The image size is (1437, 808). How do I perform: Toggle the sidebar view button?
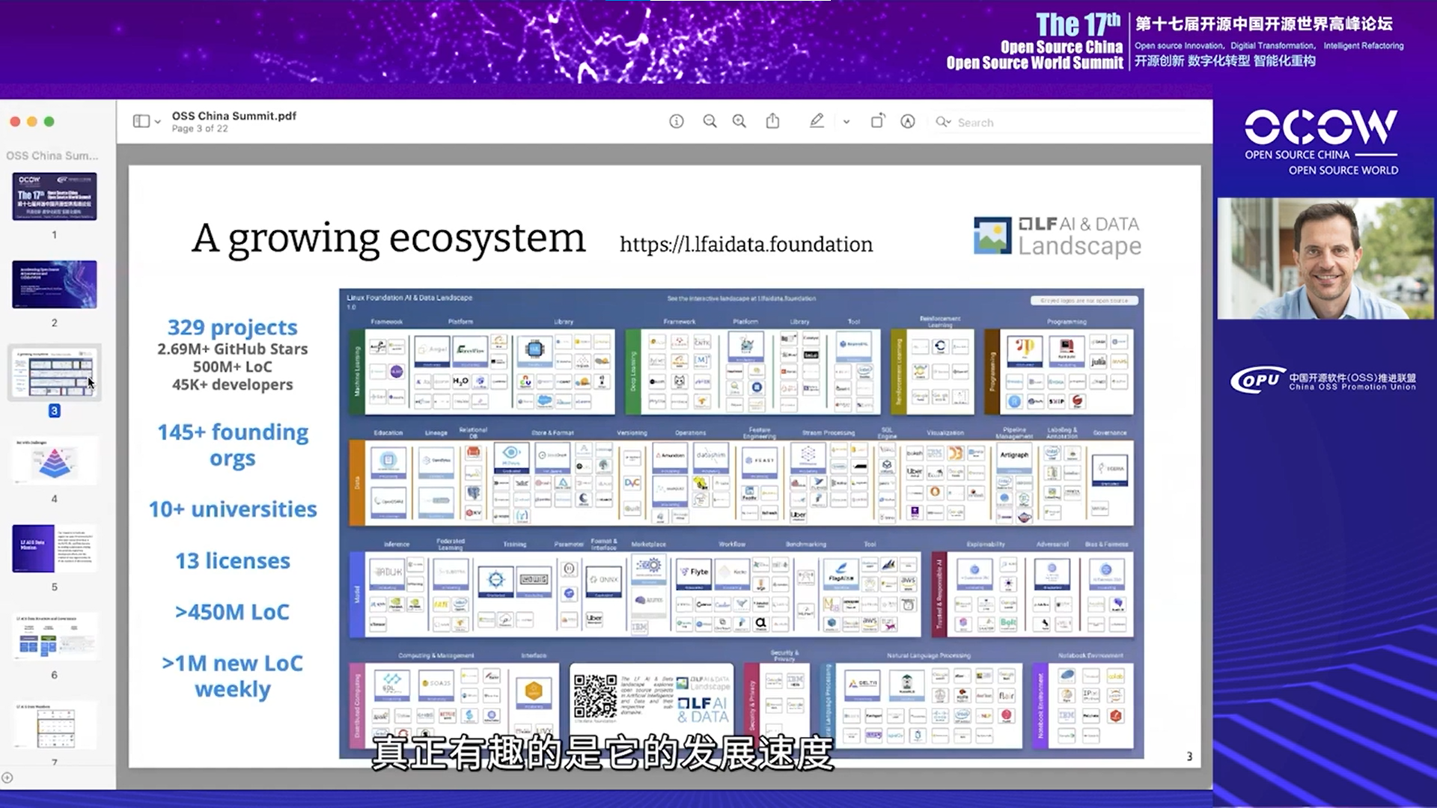(x=141, y=121)
